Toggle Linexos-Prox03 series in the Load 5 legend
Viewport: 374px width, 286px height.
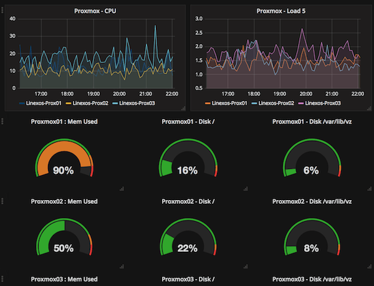[x=323, y=103]
